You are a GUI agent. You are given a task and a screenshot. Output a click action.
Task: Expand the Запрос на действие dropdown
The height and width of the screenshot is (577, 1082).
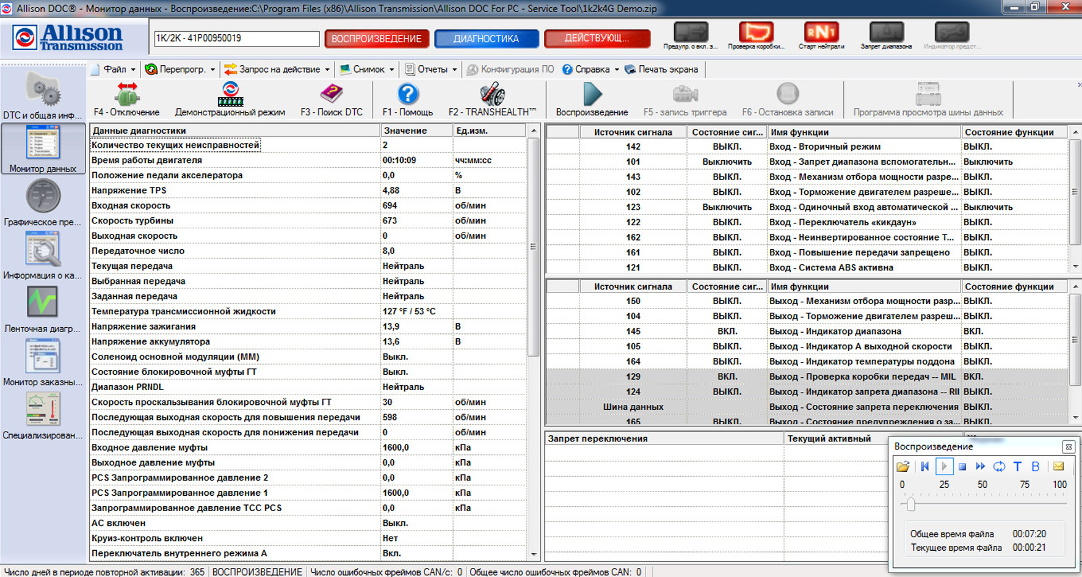pos(278,70)
